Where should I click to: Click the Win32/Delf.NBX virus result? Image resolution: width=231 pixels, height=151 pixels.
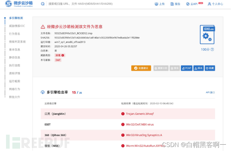coord(140,124)
